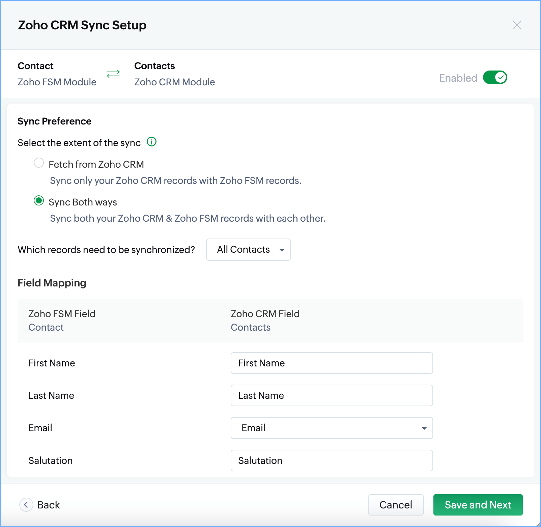Click the All Contacts dropdown arrow

tap(282, 250)
